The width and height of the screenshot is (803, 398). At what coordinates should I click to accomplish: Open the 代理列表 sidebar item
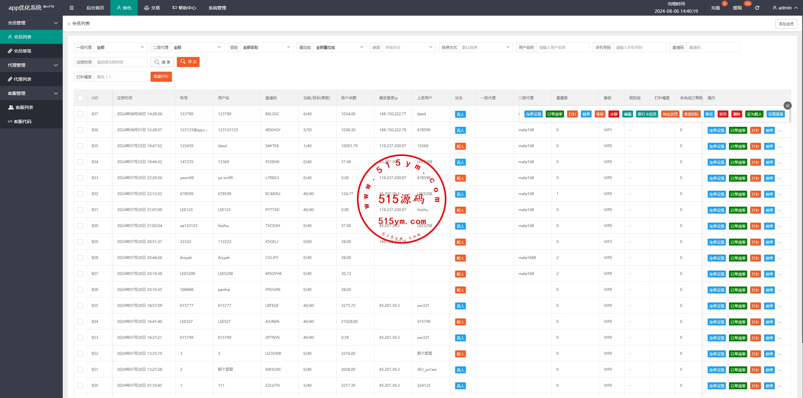(22, 79)
